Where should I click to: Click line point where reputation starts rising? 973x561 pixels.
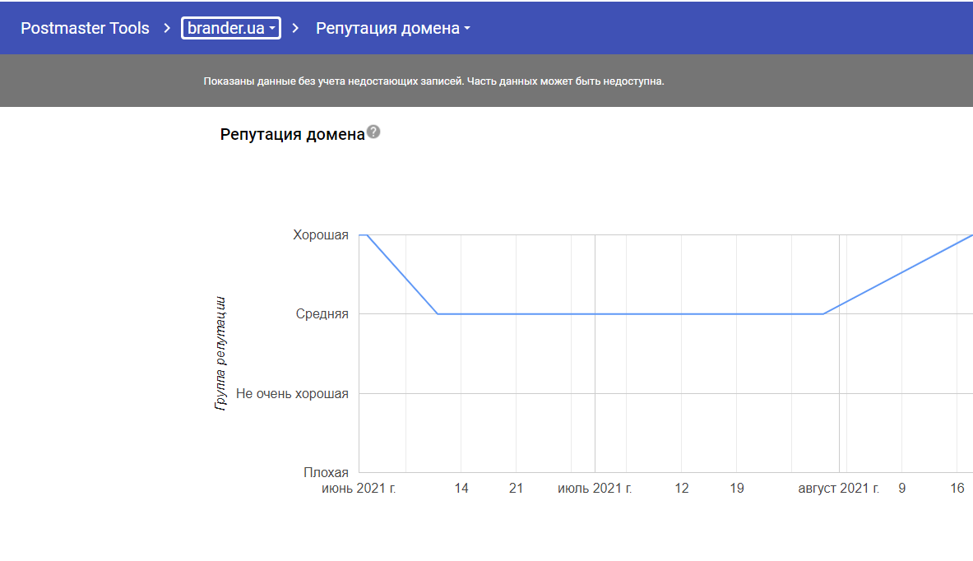click(823, 313)
